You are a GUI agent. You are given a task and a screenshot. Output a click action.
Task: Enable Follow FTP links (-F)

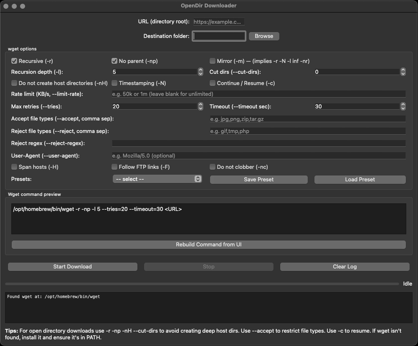point(114,167)
